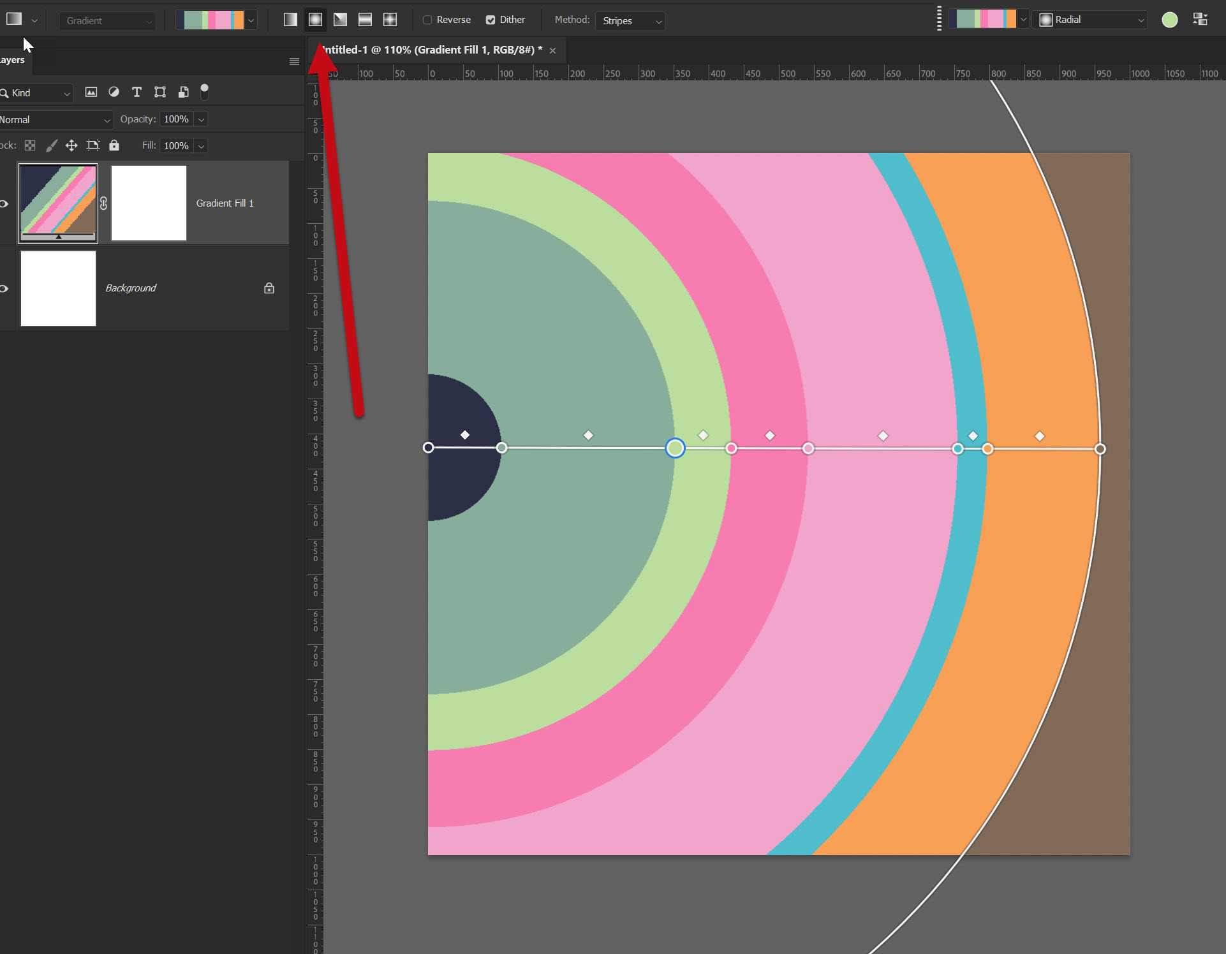The width and height of the screenshot is (1226, 954).
Task: Click the green color stop on canvas gradient line
Action: point(675,448)
